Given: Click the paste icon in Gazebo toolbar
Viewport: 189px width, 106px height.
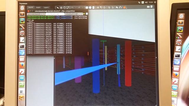Looking at the screenshot, I should tap(113, 7).
